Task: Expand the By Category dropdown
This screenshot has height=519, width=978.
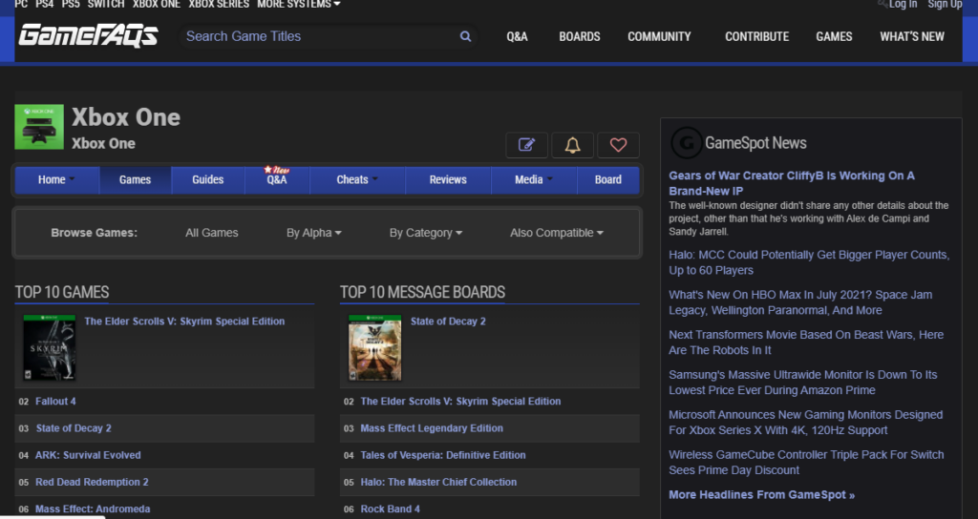Action: click(x=426, y=233)
